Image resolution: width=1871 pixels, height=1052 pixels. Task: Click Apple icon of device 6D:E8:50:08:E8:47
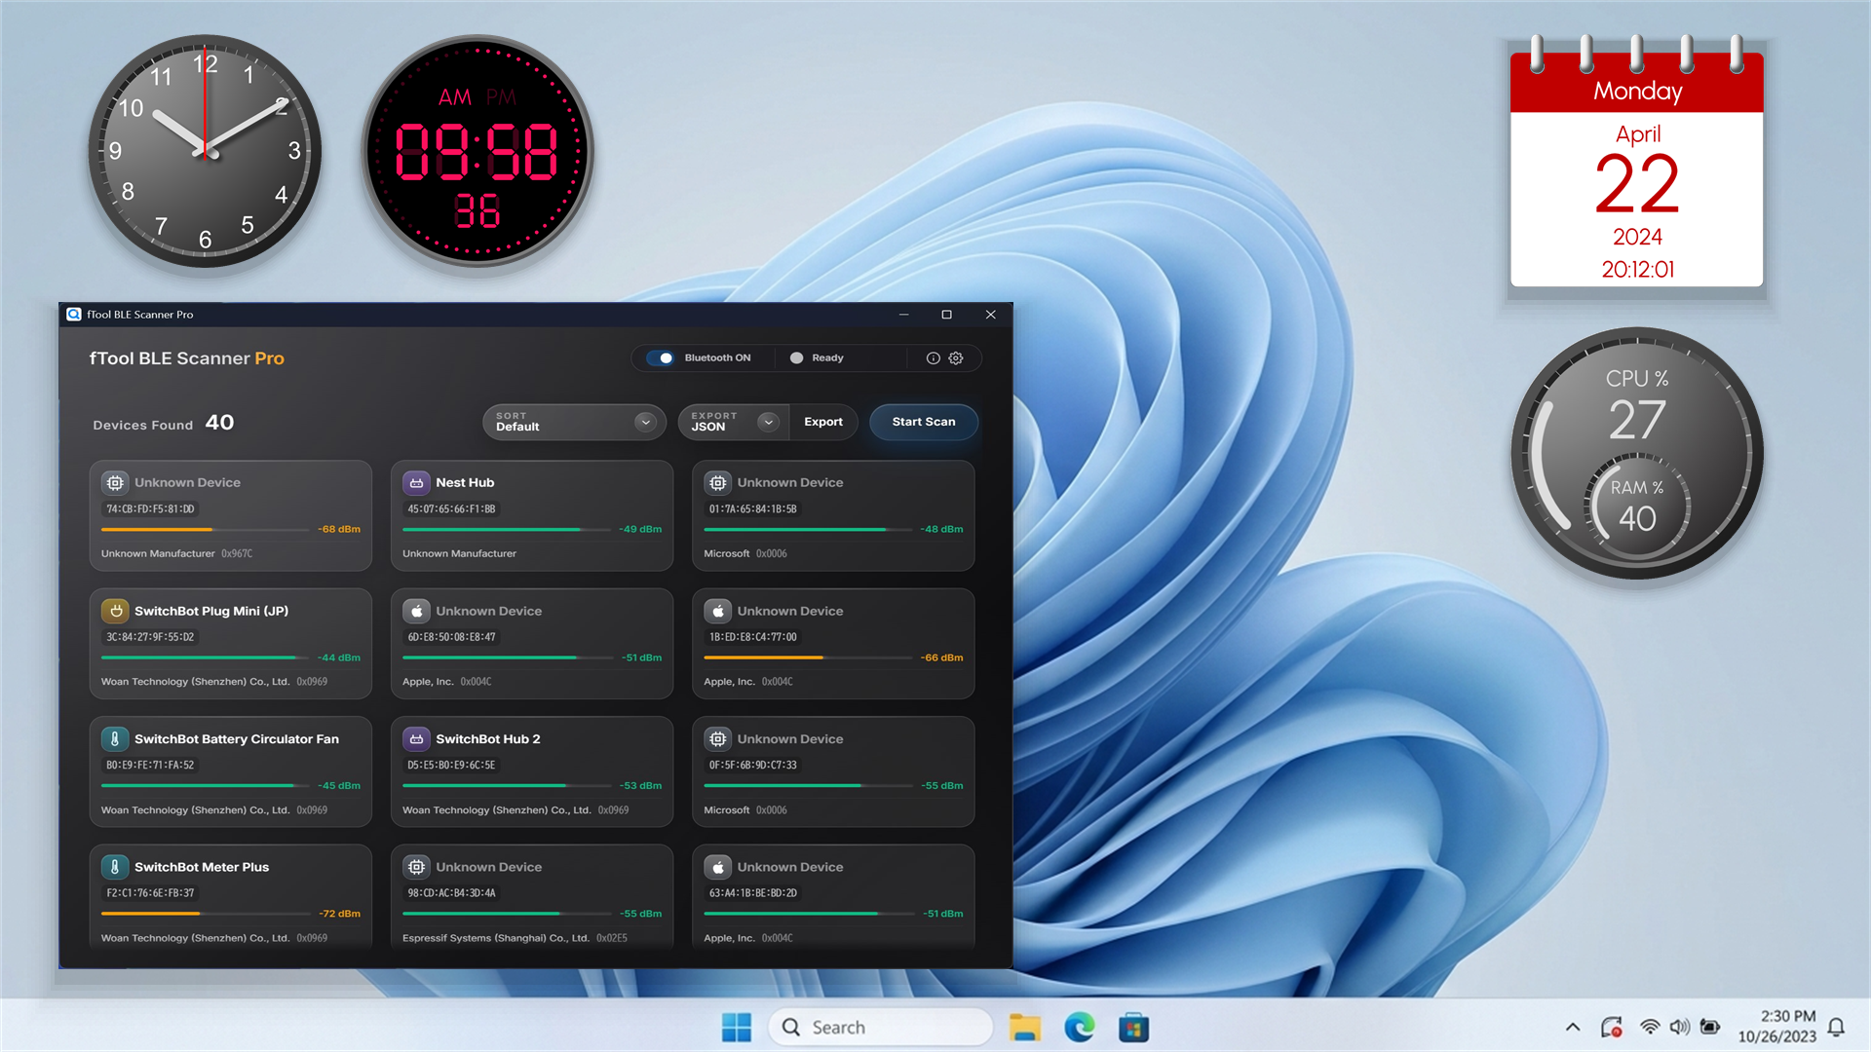click(x=416, y=611)
